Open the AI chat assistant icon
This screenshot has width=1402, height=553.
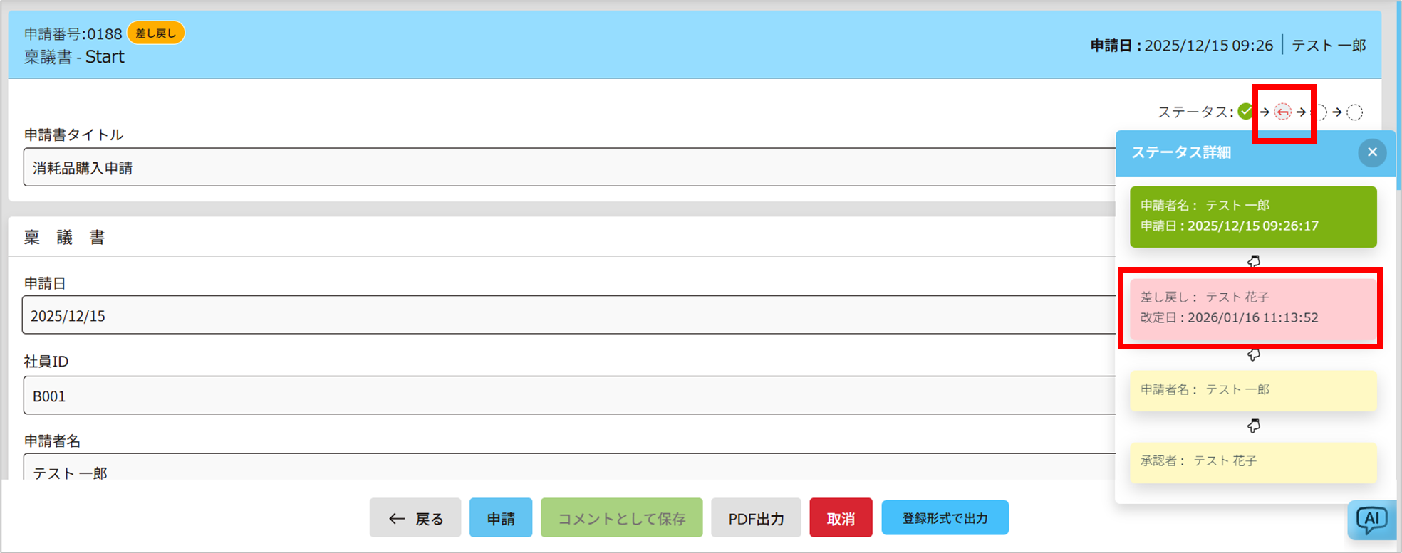pos(1371,520)
